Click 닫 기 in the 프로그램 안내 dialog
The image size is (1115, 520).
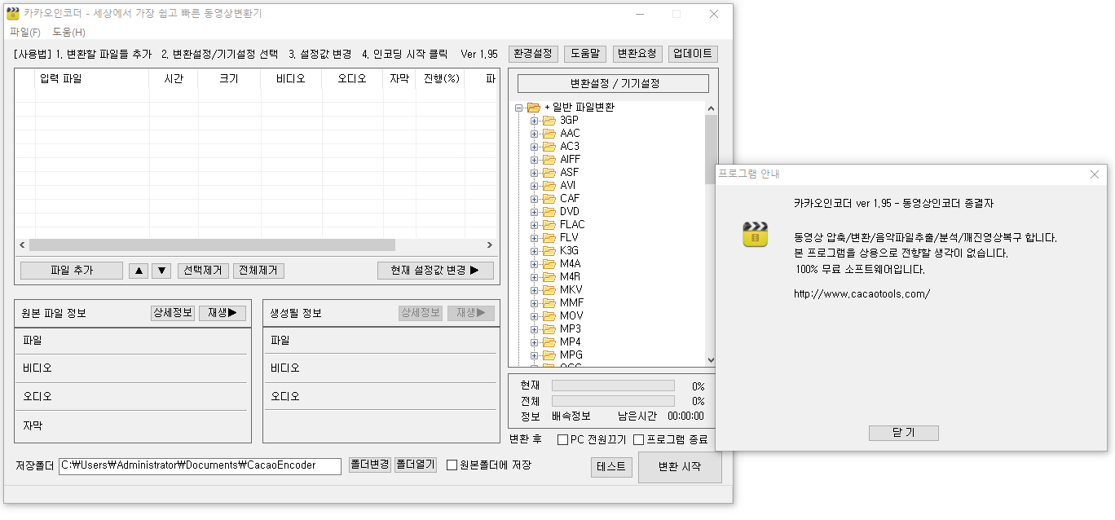pos(903,433)
